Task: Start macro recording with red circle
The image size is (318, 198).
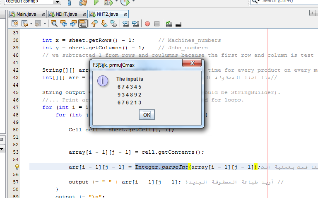Action: pyautogui.click(x=147, y=24)
